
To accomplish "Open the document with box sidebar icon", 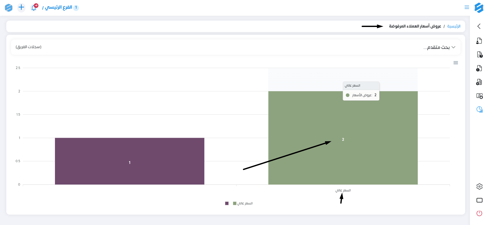I will pos(479,82).
